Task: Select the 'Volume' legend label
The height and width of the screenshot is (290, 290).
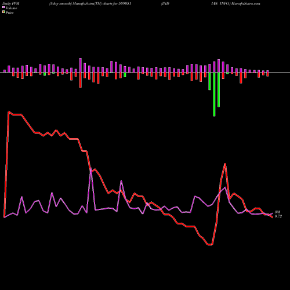Action: coord(11,8)
